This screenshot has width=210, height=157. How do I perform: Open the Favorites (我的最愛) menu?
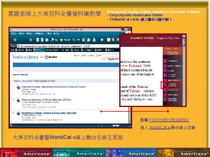(x=39, y=33)
